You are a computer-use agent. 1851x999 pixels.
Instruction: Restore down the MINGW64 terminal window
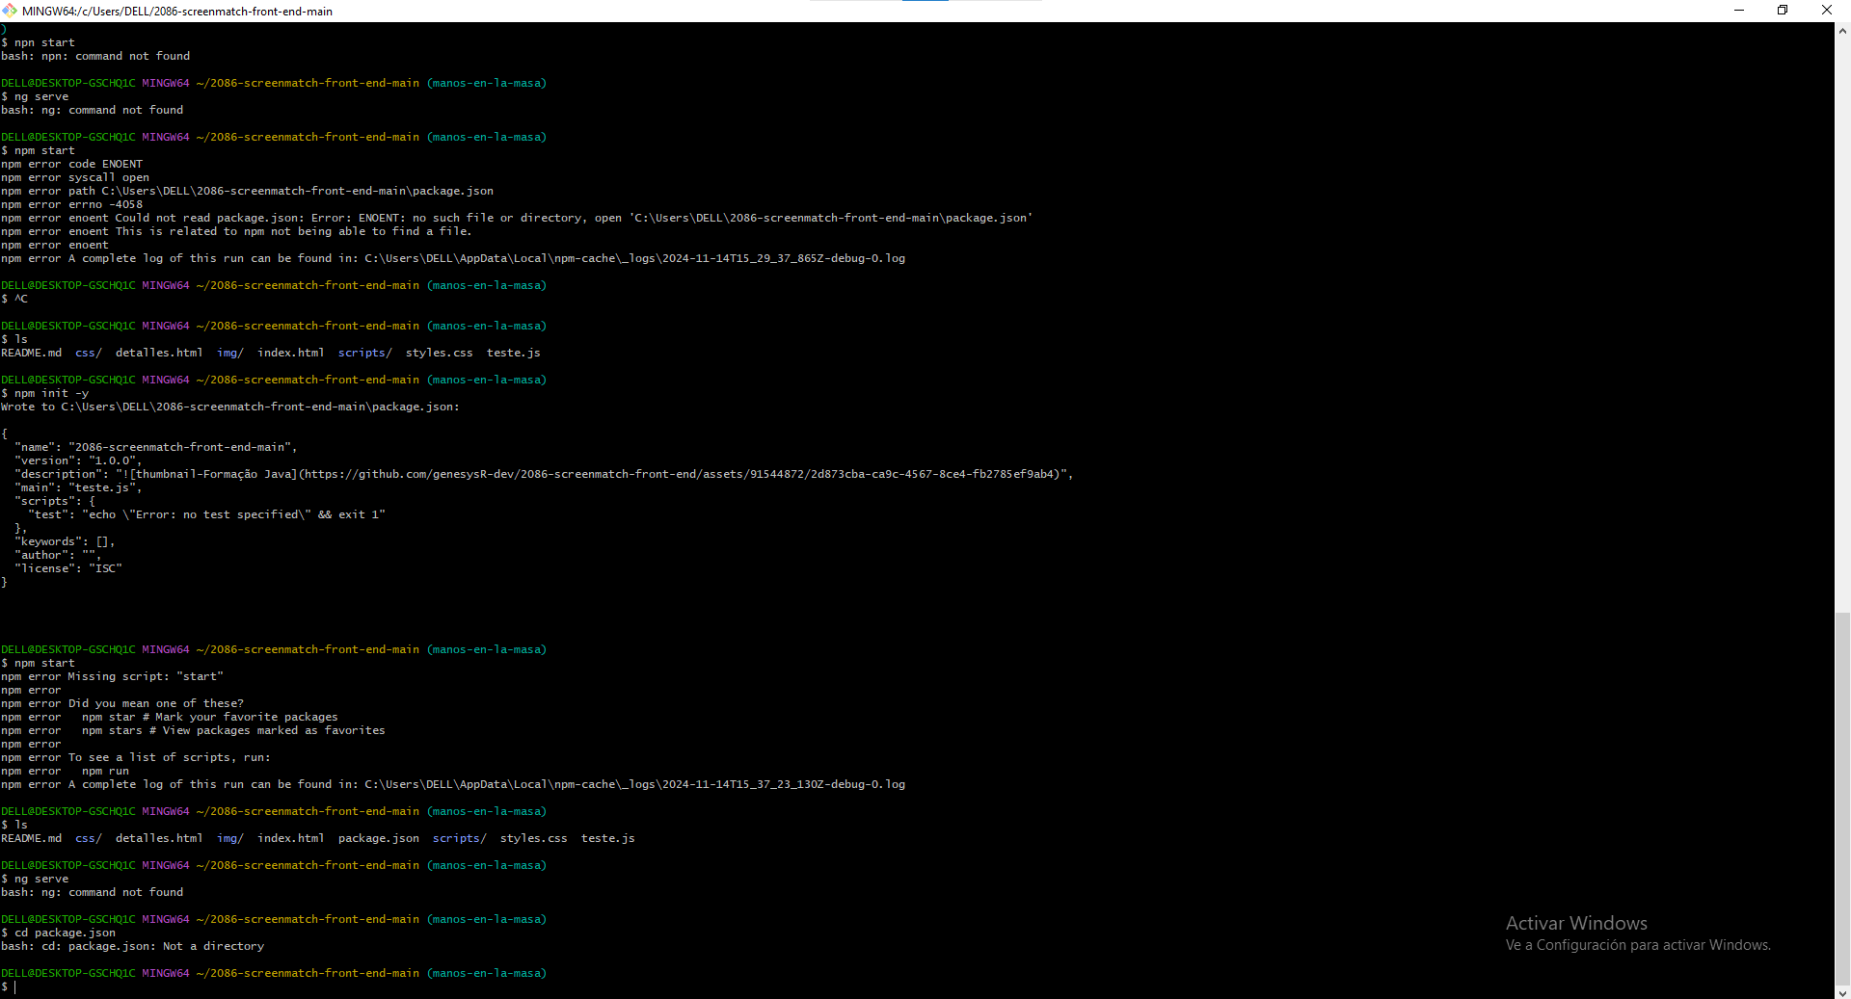(x=1783, y=11)
